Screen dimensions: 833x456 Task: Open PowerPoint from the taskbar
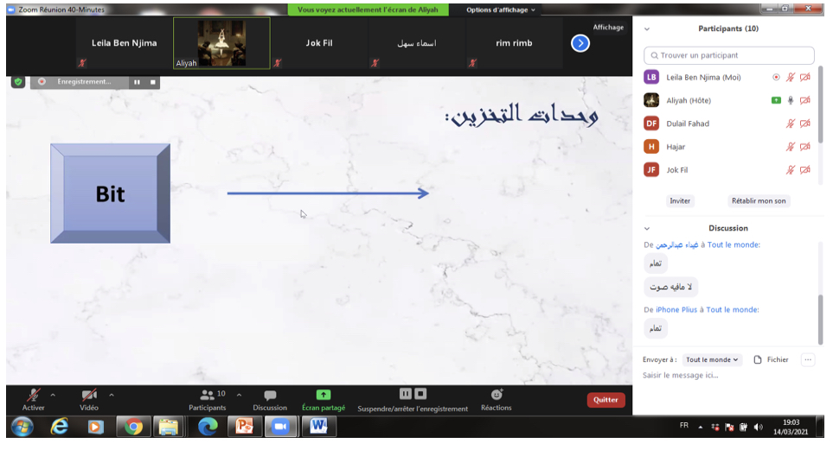pyautogui.click(x=244, y=427)
